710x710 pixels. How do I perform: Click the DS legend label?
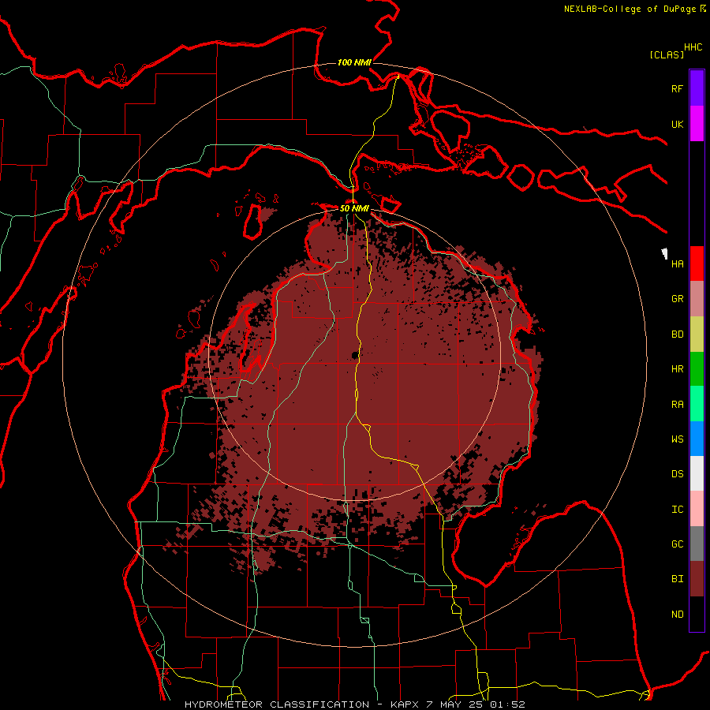click(677, 473)
